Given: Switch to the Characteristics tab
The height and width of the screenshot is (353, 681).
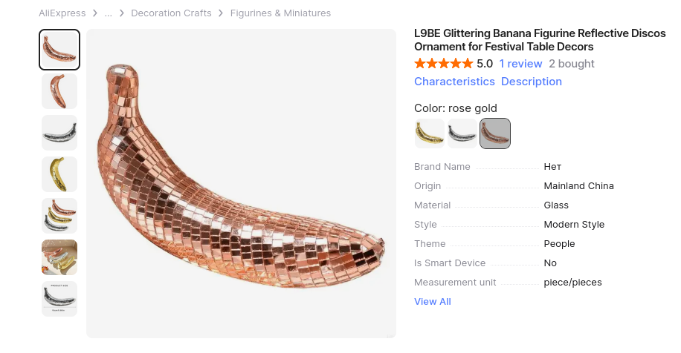Looking at the screenshot, I should coord(454,82).
